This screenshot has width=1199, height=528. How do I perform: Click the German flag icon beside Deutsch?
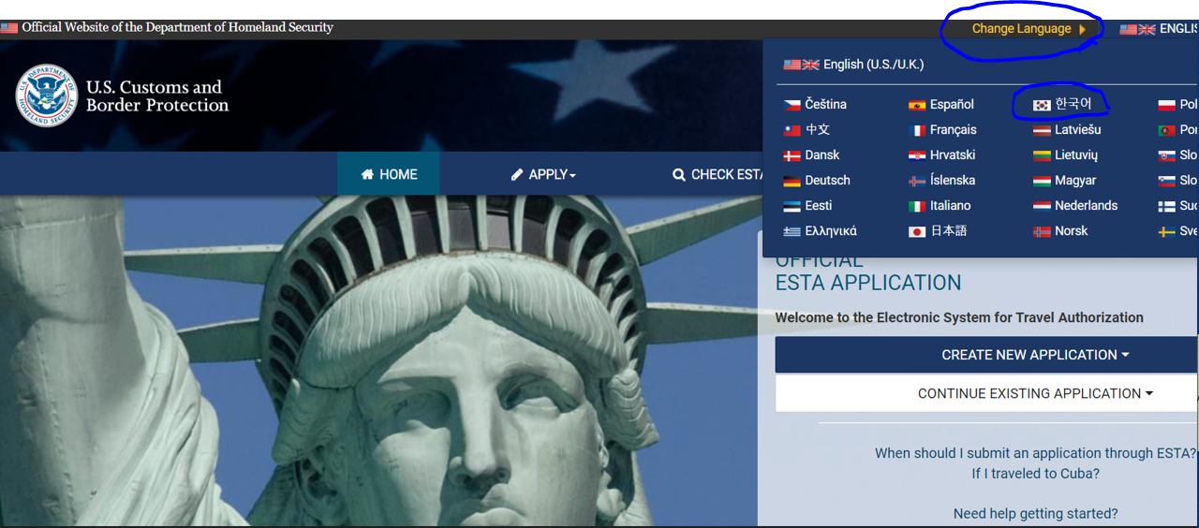click(792, 181)
